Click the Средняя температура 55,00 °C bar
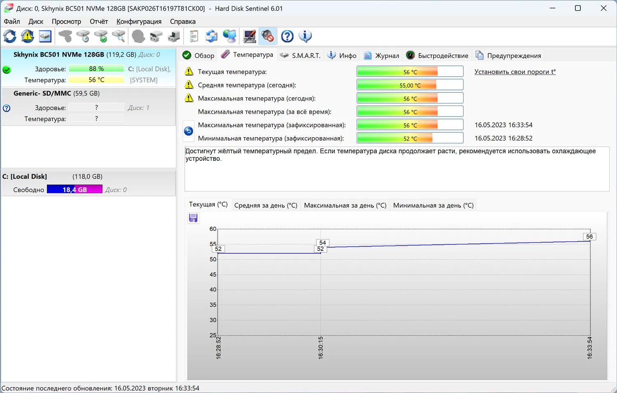Viewport: 617px width, 393px height. (410, 85)
